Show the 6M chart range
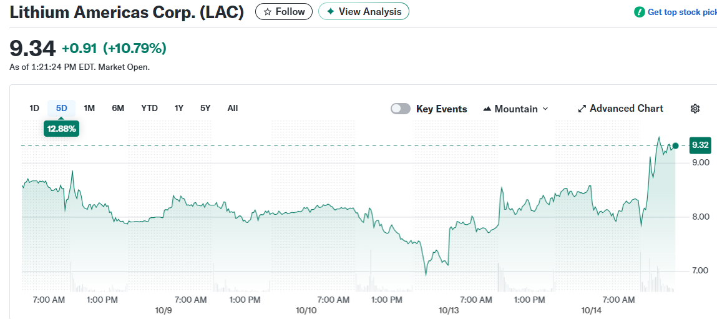The width and height of the screenshot is (717, 319). click(118, 108)
